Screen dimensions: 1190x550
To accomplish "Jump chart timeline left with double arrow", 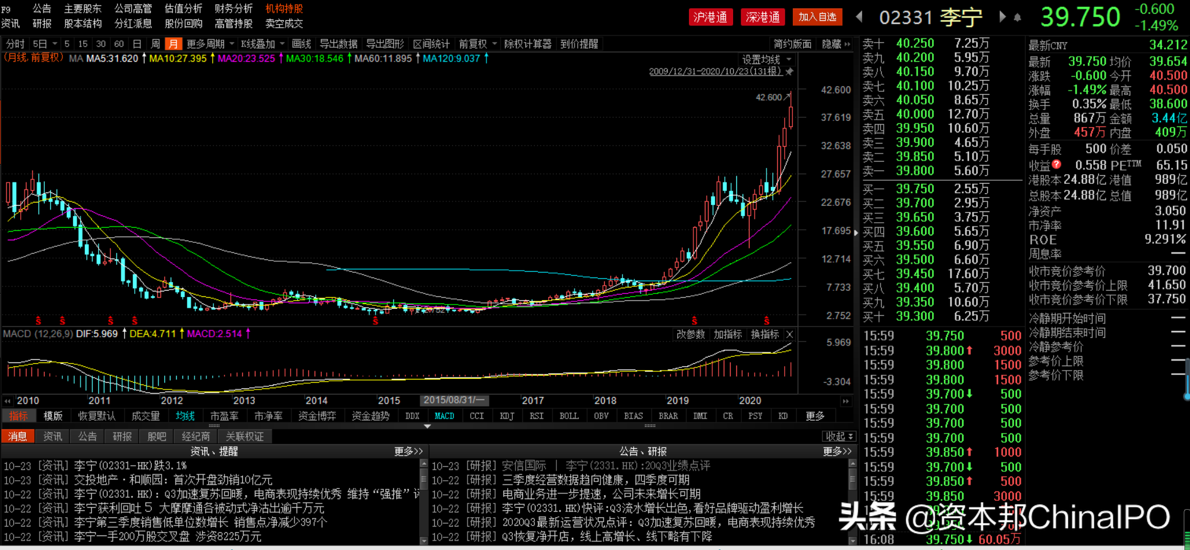I will (x=8, y=401).
